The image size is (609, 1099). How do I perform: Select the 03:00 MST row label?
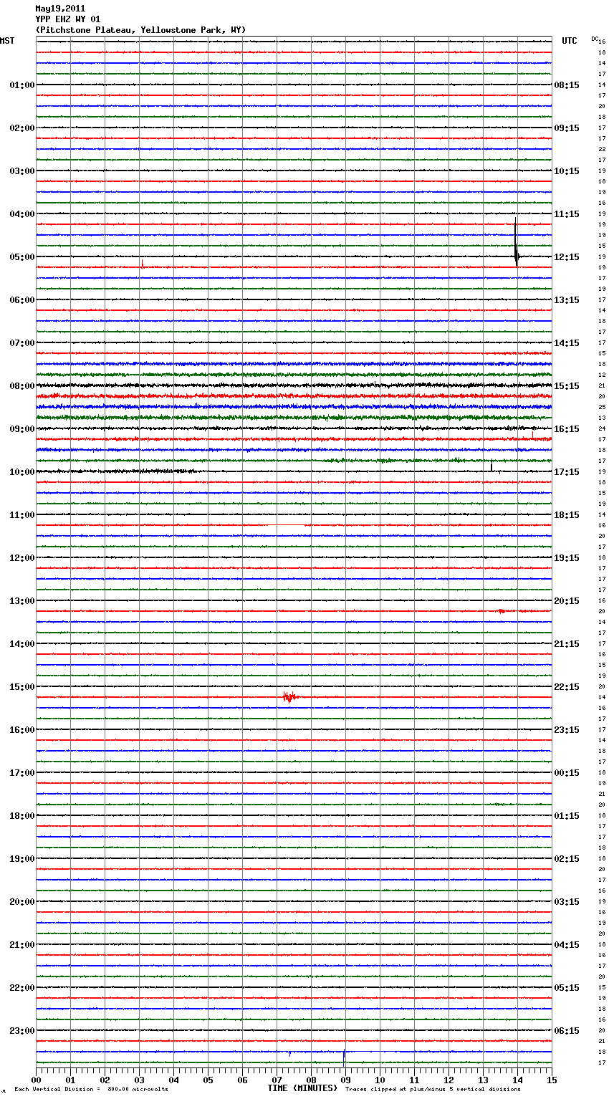point(22,171)
